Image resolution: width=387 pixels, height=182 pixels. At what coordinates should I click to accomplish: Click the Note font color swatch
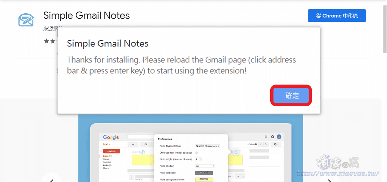click(204, 173)
